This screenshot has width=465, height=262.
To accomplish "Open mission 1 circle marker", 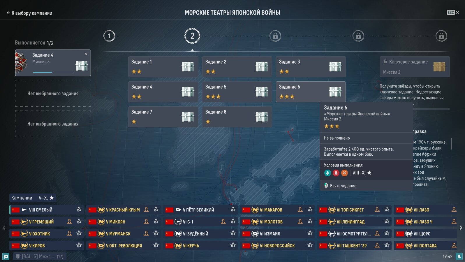I will (x=109, y=36).
